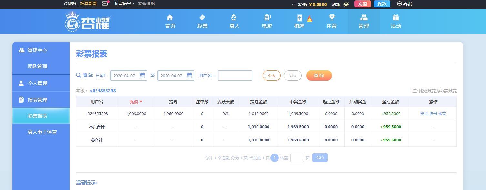The height and width of the screenshot is (190, 486).
Task: Click 安全退出 to log out
Action: 146,4
